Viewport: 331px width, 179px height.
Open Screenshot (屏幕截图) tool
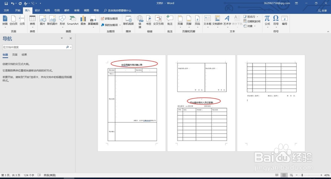coord(93,22)
